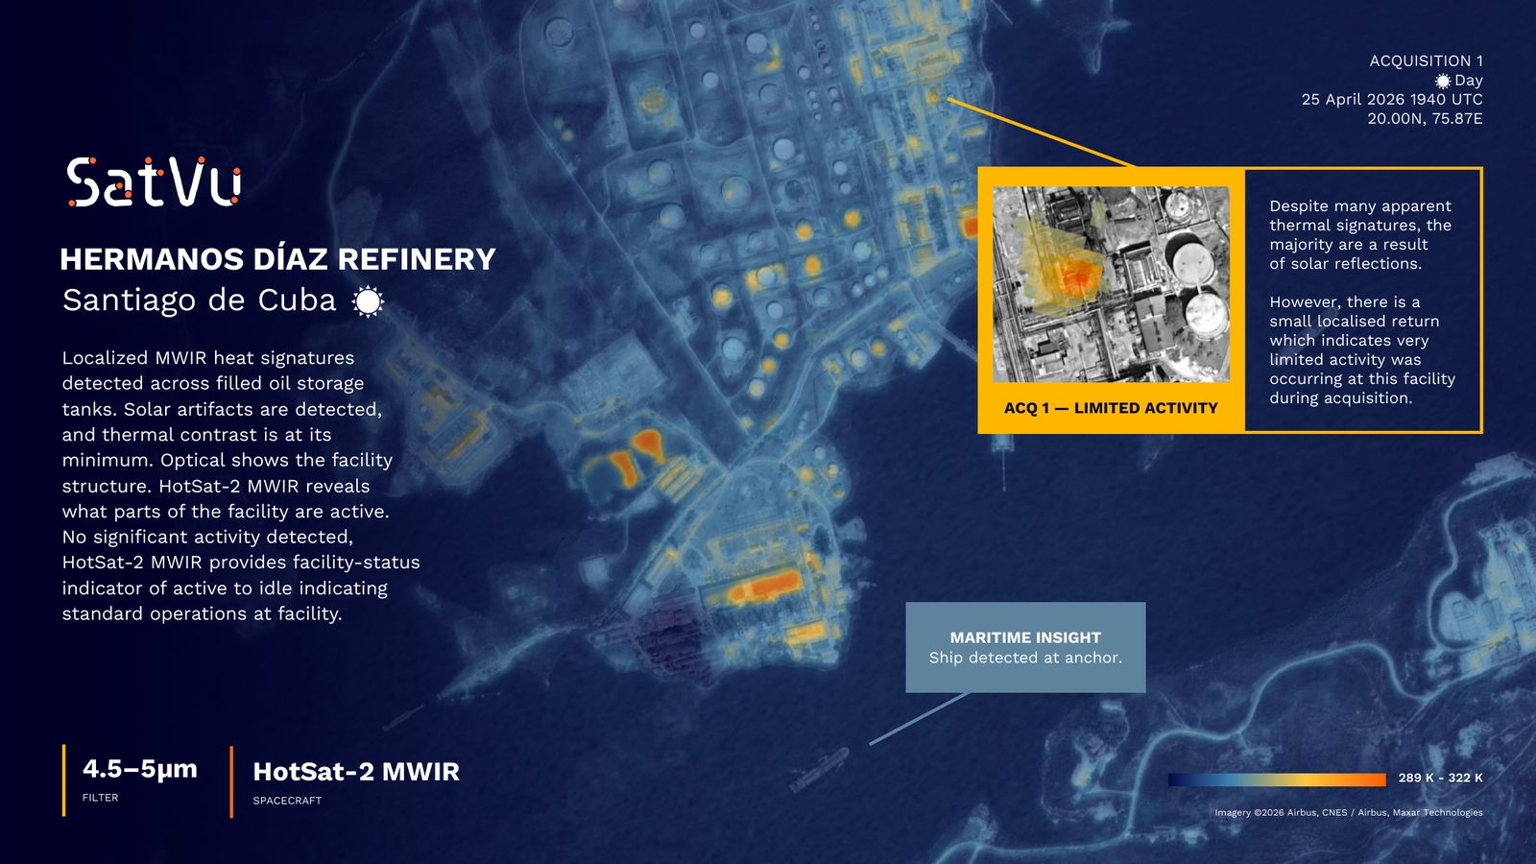Click the FILTER label
This screenshot has width=1536, height=864.
101,798
